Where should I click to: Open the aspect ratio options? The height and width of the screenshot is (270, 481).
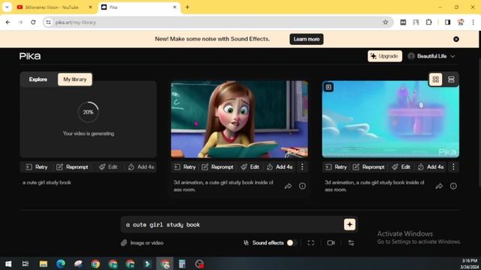pos(310,243)
